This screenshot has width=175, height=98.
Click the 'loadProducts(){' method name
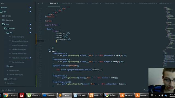coord(60,53)
